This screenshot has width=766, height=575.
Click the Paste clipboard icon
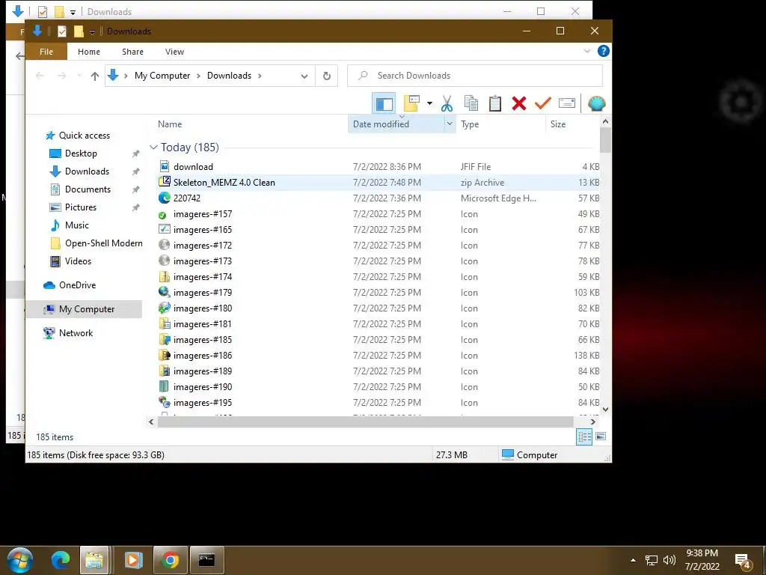[495, 103]
